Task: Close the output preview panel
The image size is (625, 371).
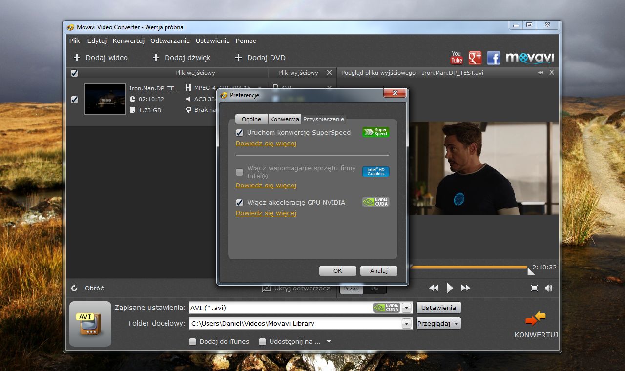Action: 552,72
